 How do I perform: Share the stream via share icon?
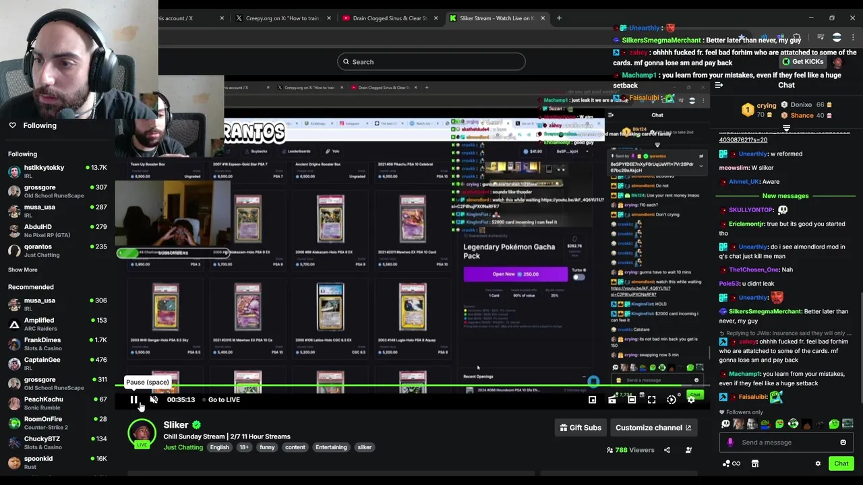[667, 450]
